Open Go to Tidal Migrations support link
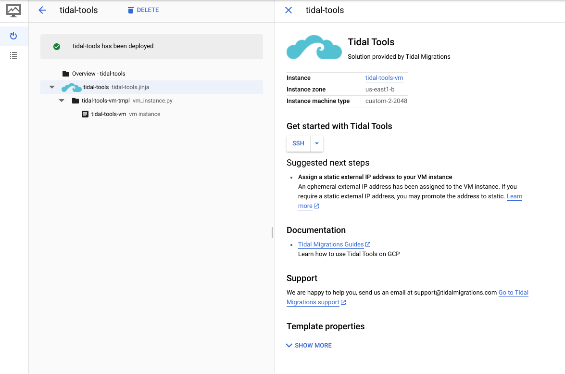Viewport: 565px width, 374px height. (x=513, y=293)
